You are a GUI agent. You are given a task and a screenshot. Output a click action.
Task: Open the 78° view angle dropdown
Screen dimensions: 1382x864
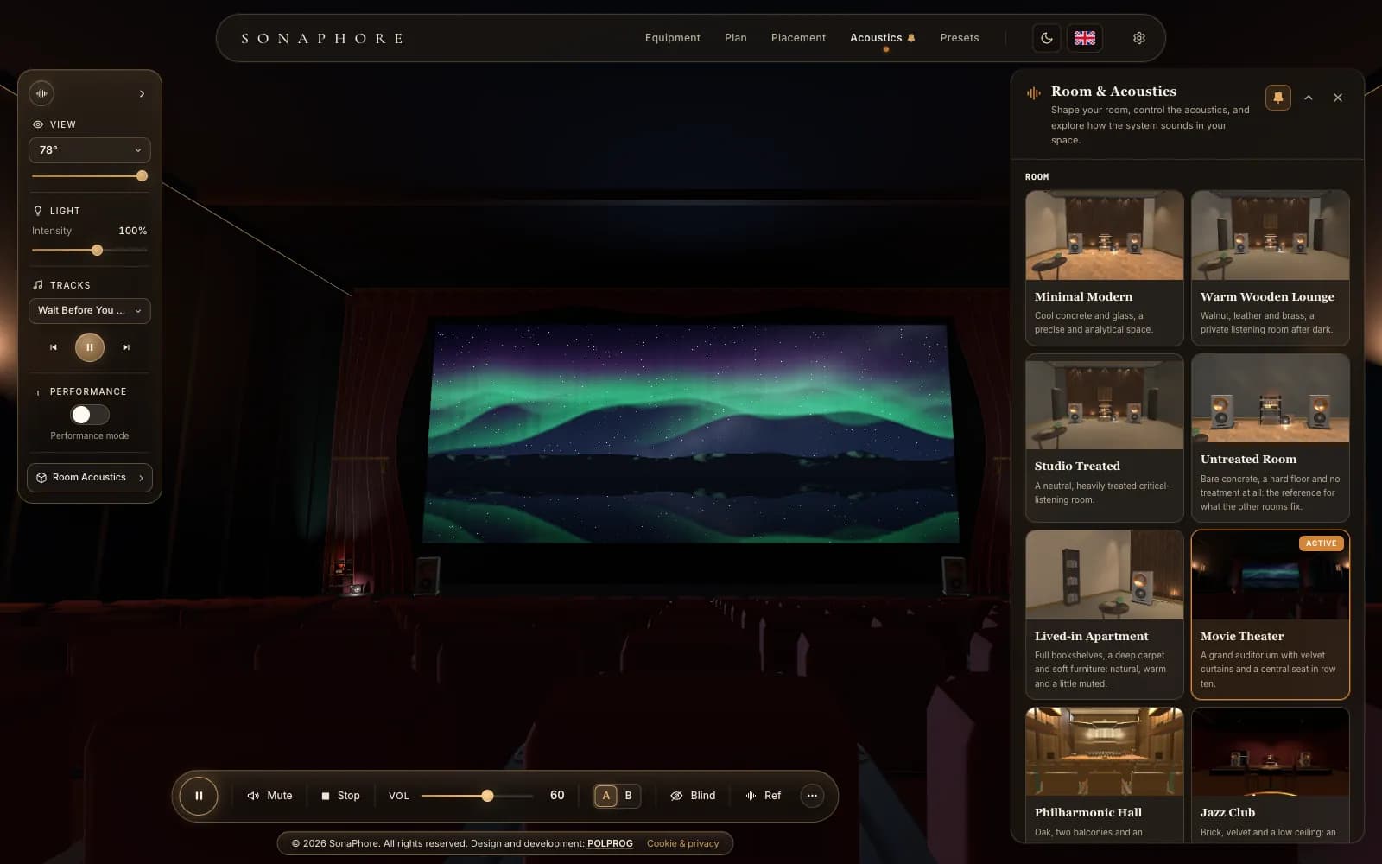90,150
